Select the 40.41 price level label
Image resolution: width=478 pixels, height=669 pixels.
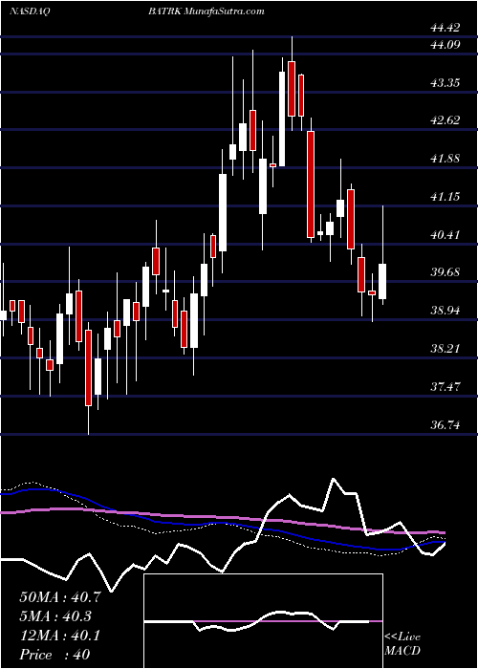coord(445,235)
